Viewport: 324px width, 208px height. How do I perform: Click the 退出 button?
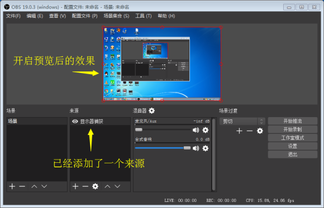pyautogui.click(x=293, y=154)
